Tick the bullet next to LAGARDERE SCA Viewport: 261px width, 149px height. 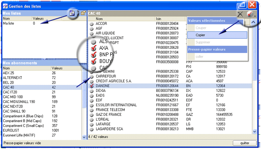(92, 129)
